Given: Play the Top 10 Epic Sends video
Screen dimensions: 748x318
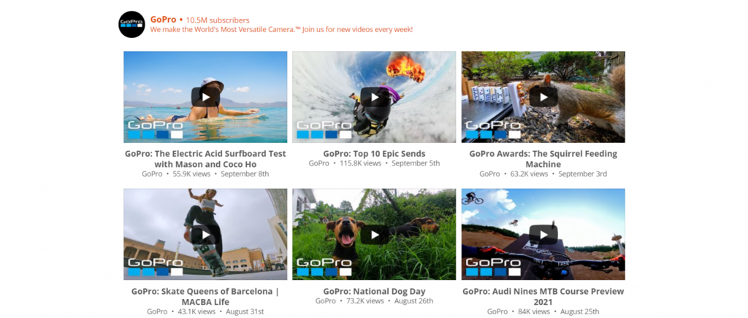Looking at the screenshot, I should click(x=375, y=97).
